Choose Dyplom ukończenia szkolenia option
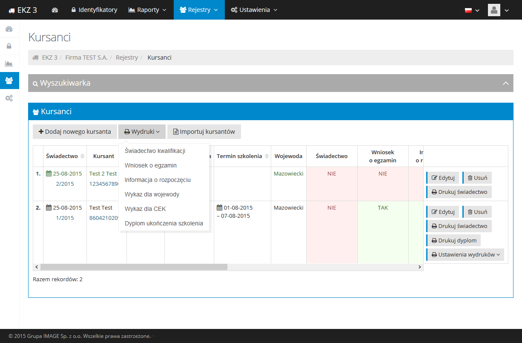Viewport: 522px width, 343px height. point(164,223)
